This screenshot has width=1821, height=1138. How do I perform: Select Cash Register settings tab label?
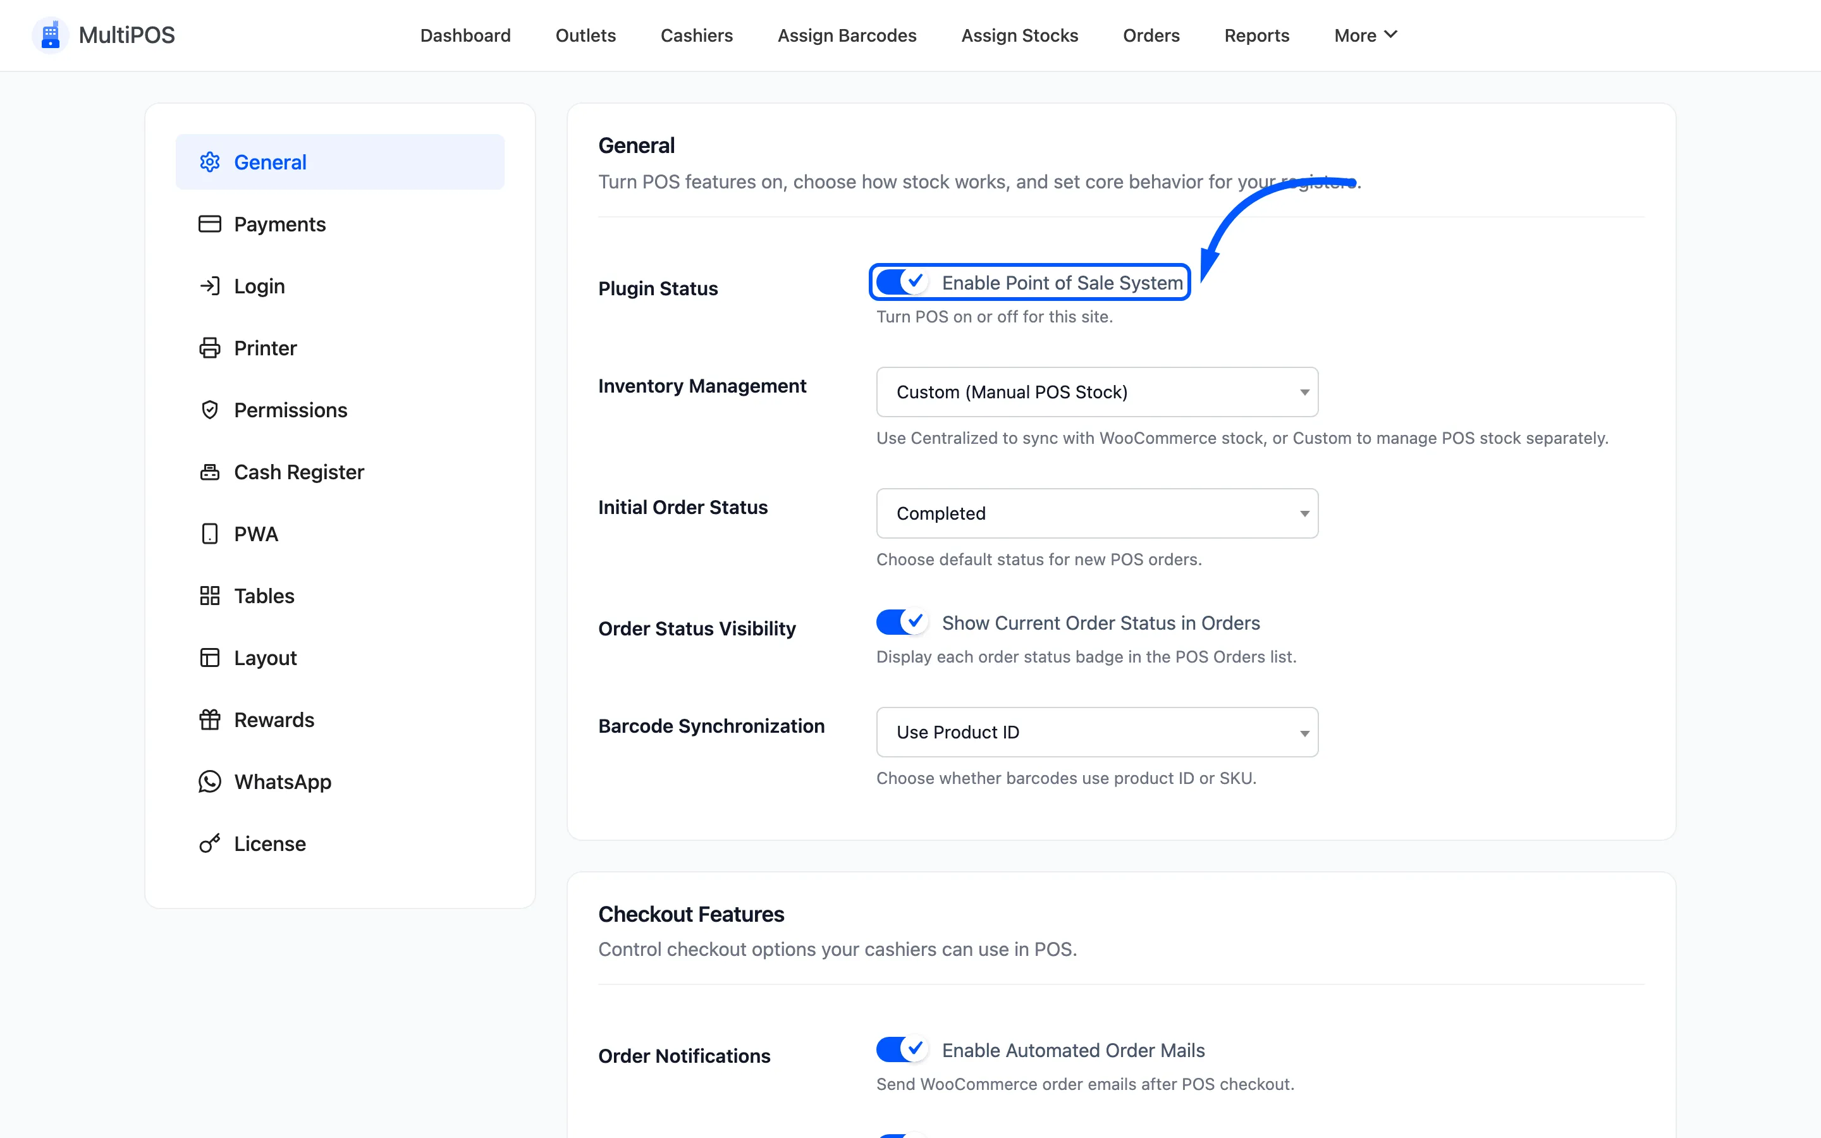tap(298, 472)
